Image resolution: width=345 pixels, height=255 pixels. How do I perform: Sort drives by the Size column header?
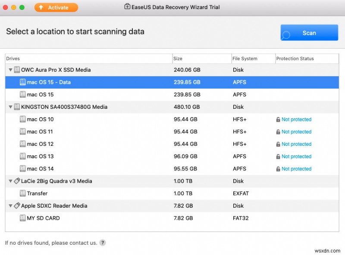[178, 58]
